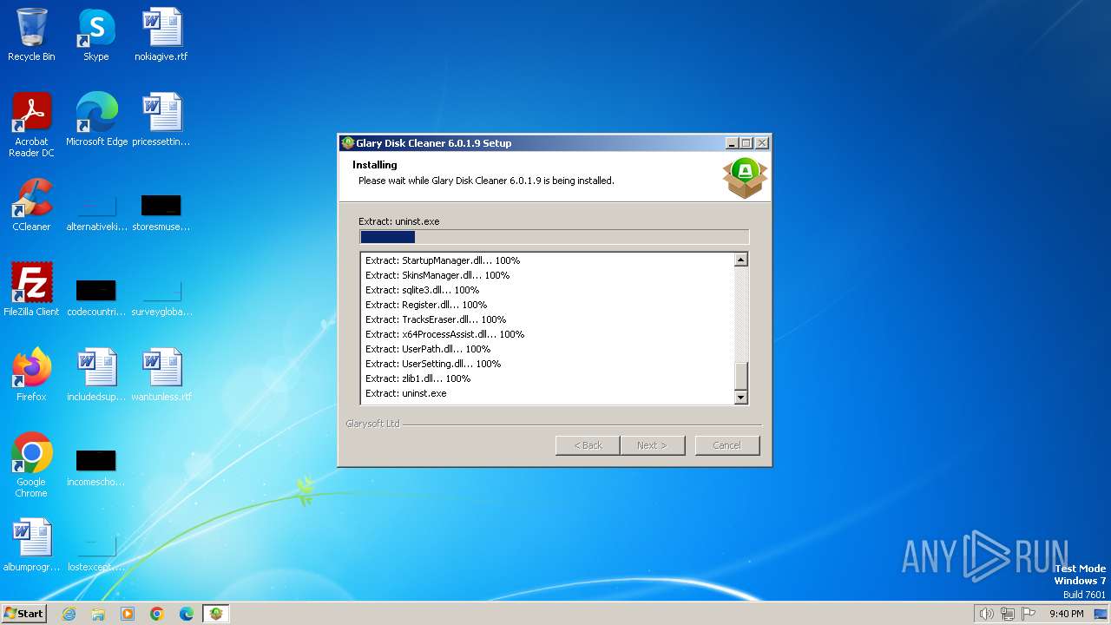Click the volume speaker tray icon
The image size is (1111, 625).
(986, 614)
